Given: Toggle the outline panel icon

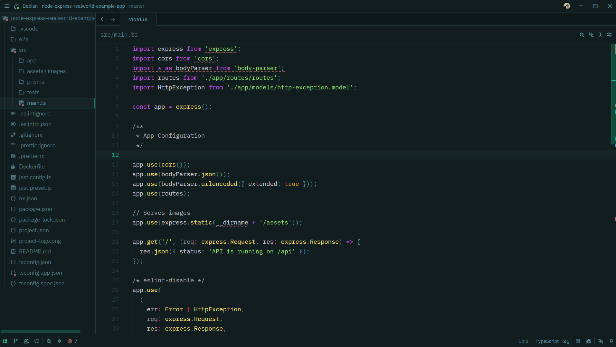Looking at the screenshot, I should click(37, 341).
